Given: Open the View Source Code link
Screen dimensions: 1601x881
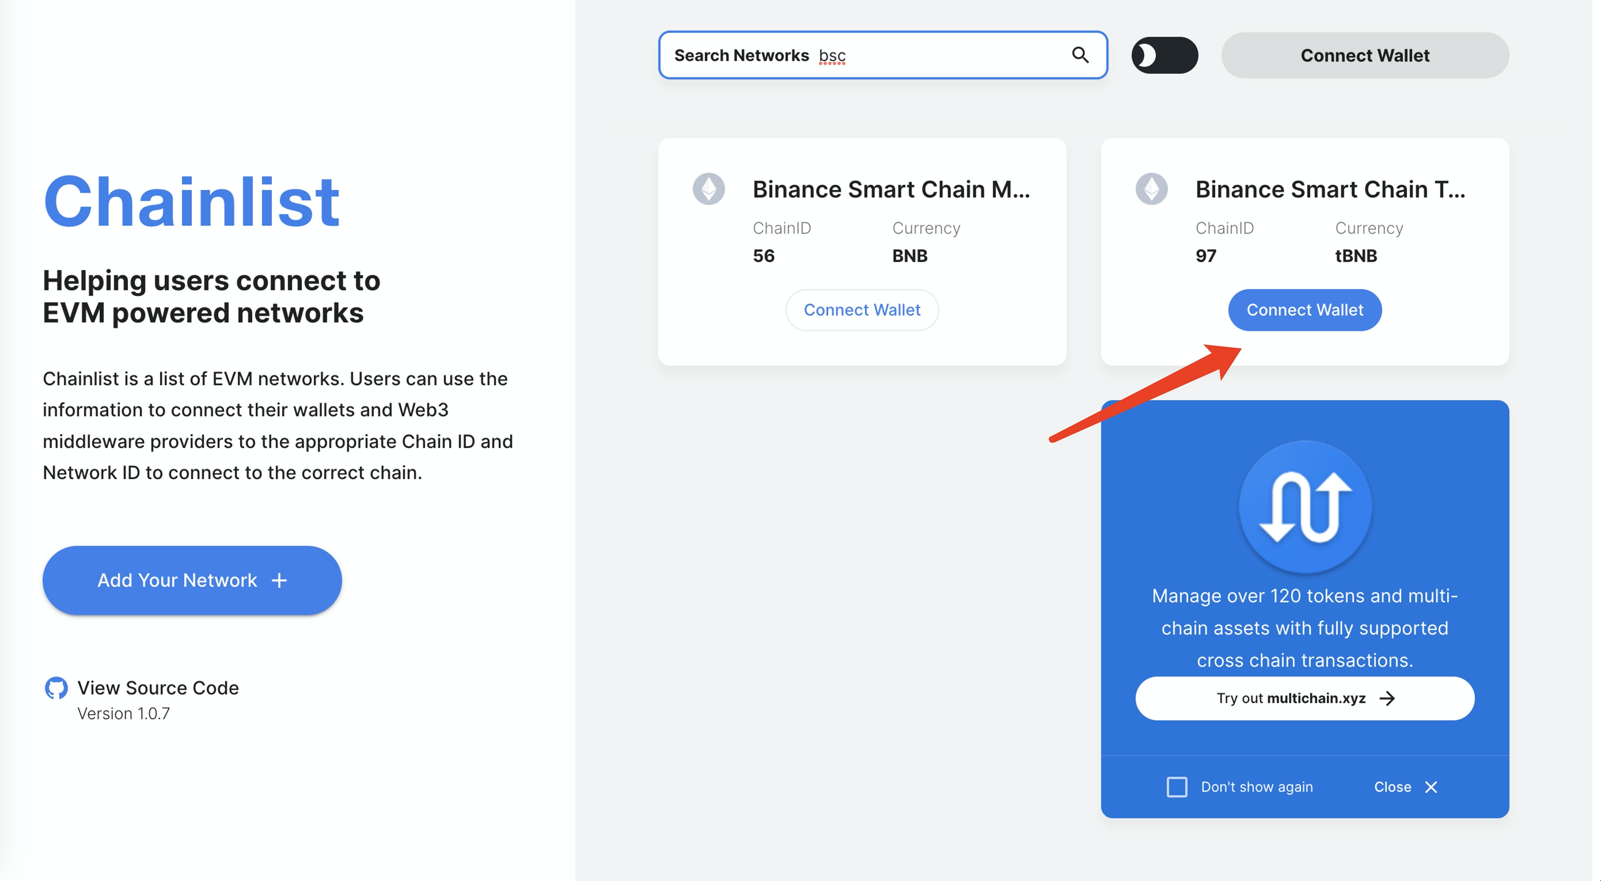Looking at the screenshot, I should [158, 688].
